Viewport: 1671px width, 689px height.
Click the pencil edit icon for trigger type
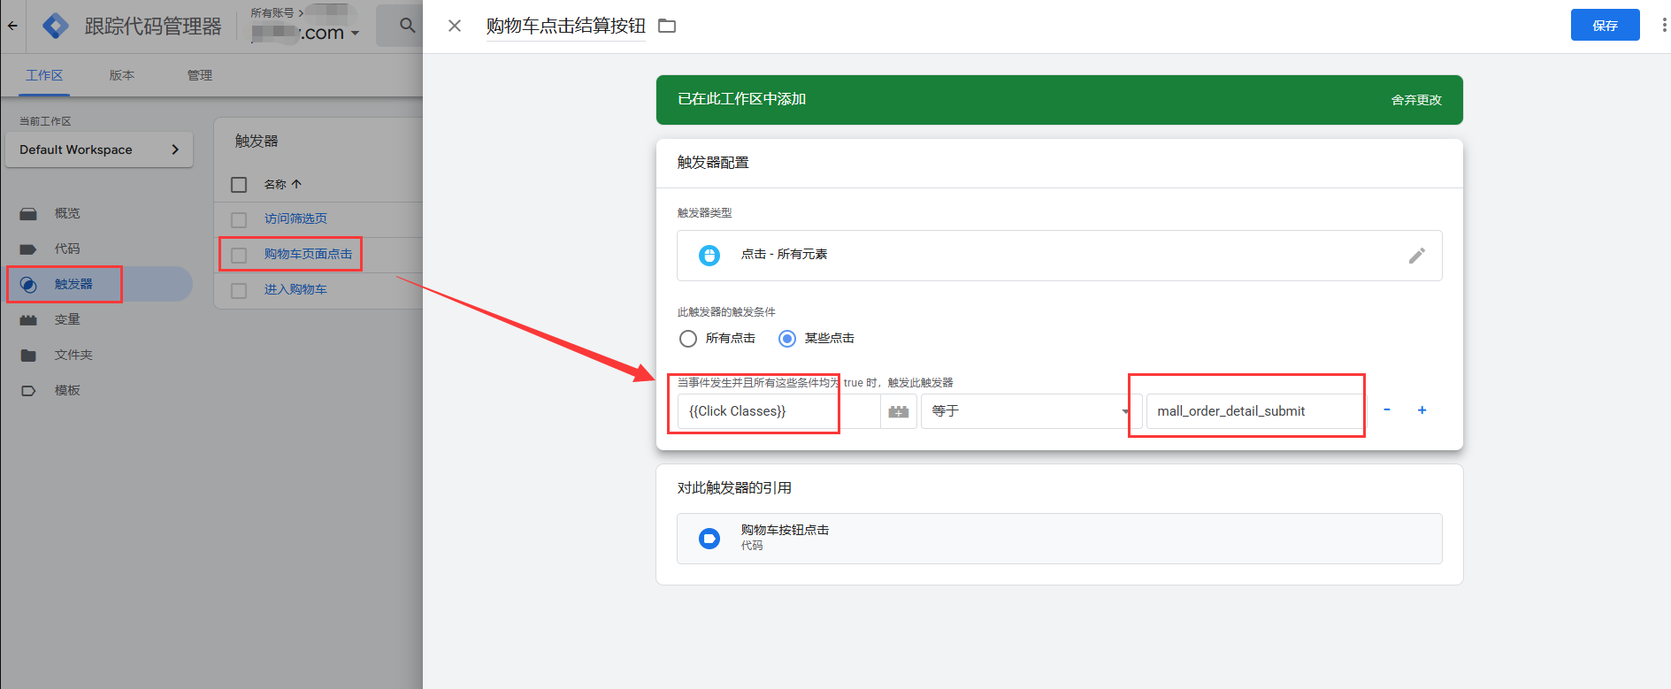(1417, 256)
